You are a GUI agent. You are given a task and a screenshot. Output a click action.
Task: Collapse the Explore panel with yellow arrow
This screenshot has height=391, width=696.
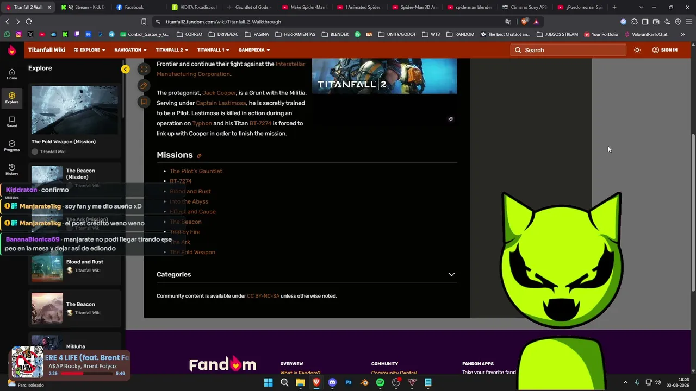coord(126,69)
